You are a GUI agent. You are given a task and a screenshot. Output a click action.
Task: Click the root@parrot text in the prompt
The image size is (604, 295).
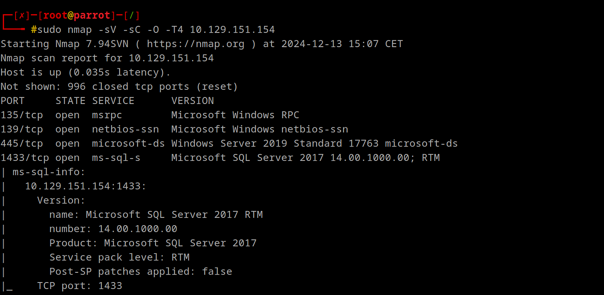coord(77,16)
